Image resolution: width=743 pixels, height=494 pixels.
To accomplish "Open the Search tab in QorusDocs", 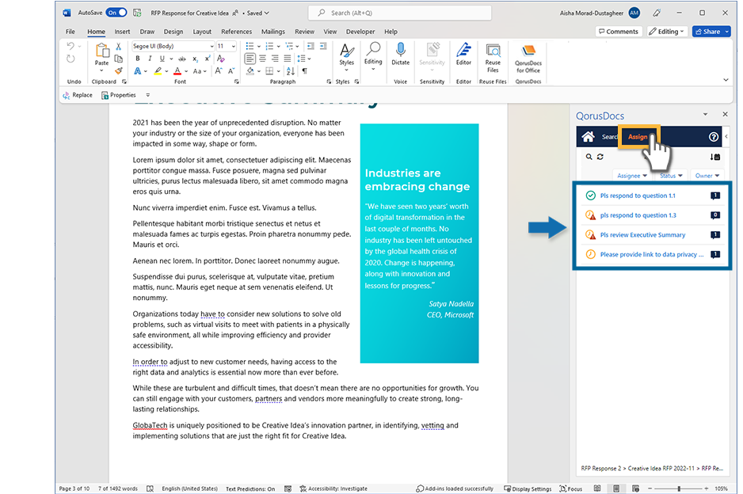I will pos(609,137).
